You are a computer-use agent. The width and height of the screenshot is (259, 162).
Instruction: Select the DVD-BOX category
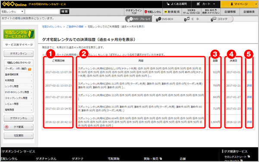pyautogui.click(x=165, y=19)
